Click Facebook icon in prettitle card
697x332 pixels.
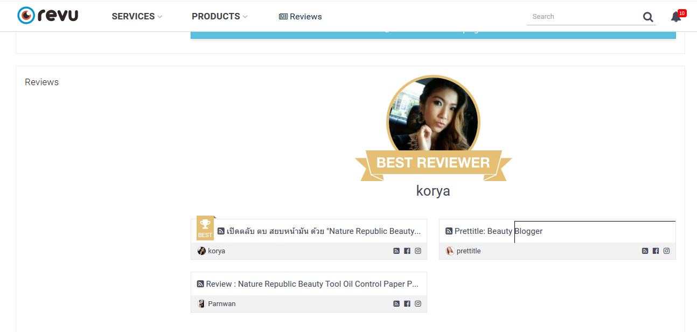click(656, 251)
